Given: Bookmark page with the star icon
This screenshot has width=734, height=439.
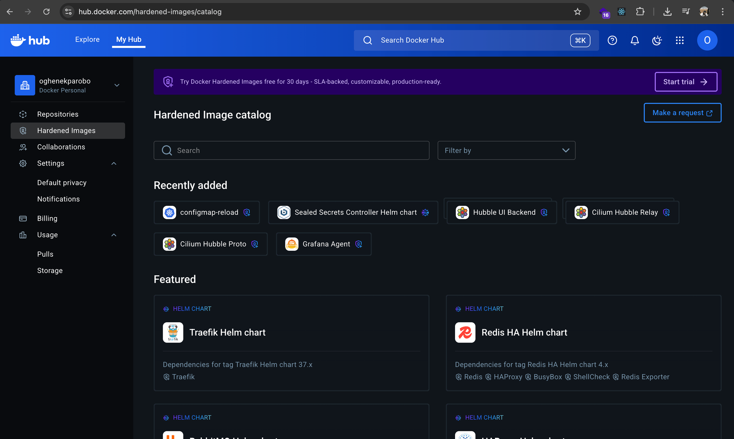Looking at the screenshot, I should [578, 12].
